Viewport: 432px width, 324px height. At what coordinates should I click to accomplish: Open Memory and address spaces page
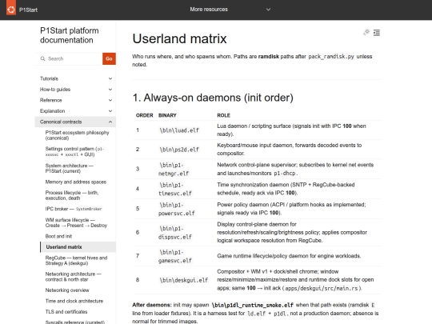click(76, 182)
